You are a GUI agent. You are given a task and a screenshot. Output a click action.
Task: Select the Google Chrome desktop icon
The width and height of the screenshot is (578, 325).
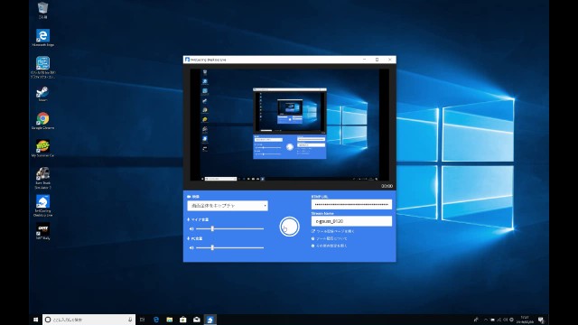42,121
